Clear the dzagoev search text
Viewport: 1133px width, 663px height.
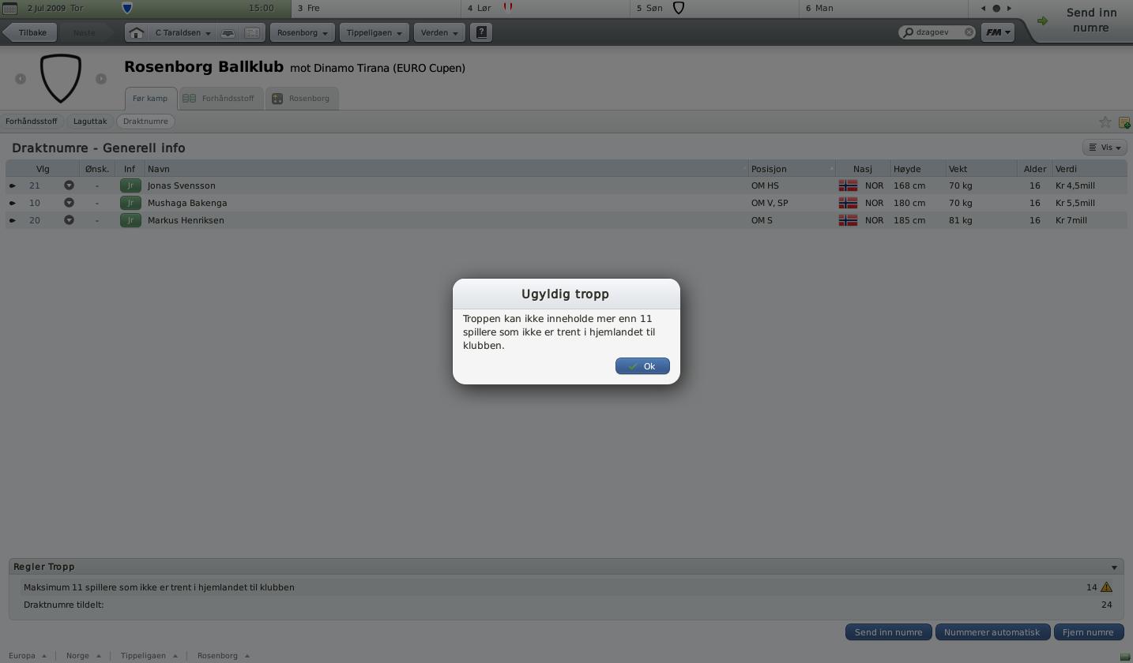pyautogui.click(x=969, y=32)
